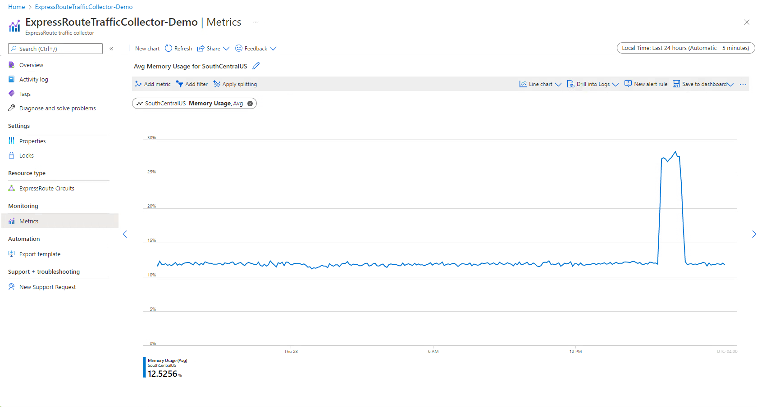Open the three-dot chart options menu
This screenshot has height=407, width=757.
point(743,84)
